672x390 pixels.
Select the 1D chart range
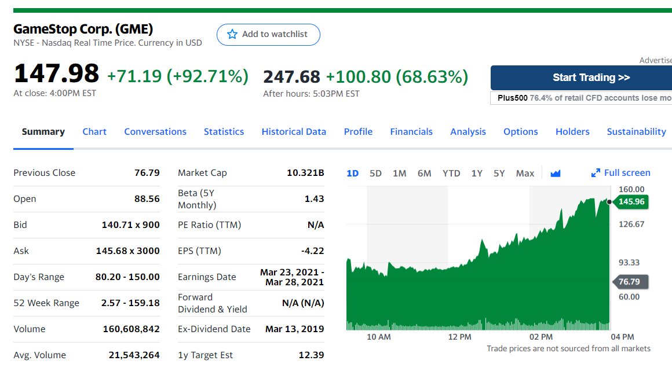[x=352, y=174]
